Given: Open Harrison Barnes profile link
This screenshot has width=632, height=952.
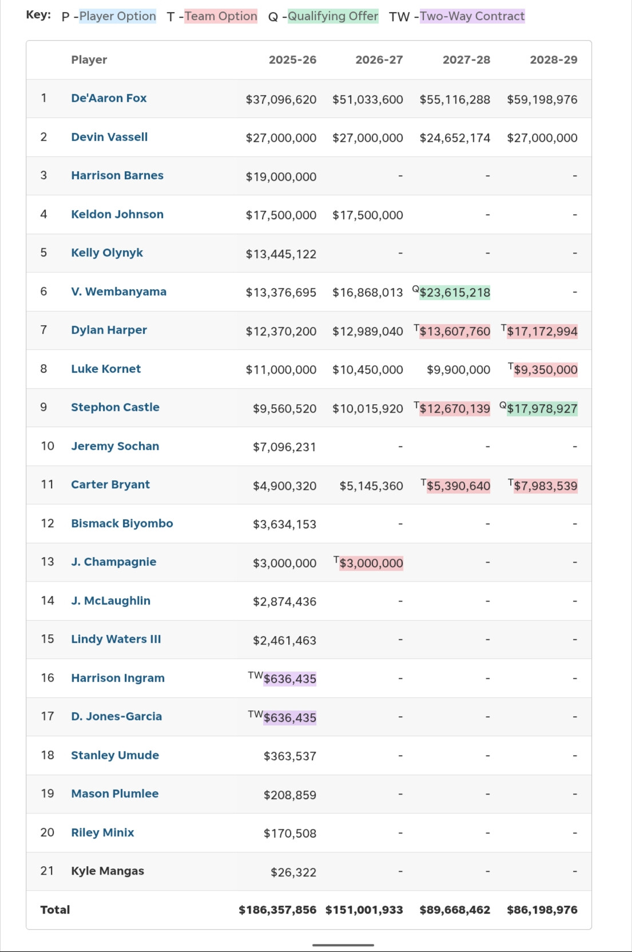Looking at the screenshot, I should tap(117, 176).
